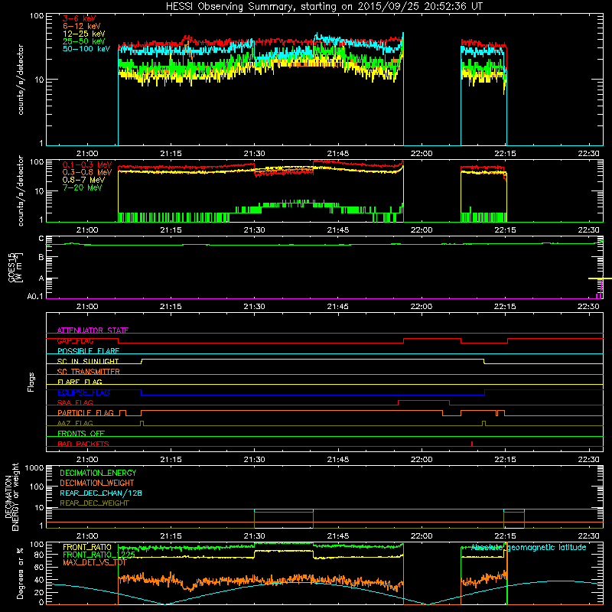The width and height of the screenshot is (612, 612).
Task: Click the REAR_DEC_WEIGHT legend label
Action: pos(94,503)
